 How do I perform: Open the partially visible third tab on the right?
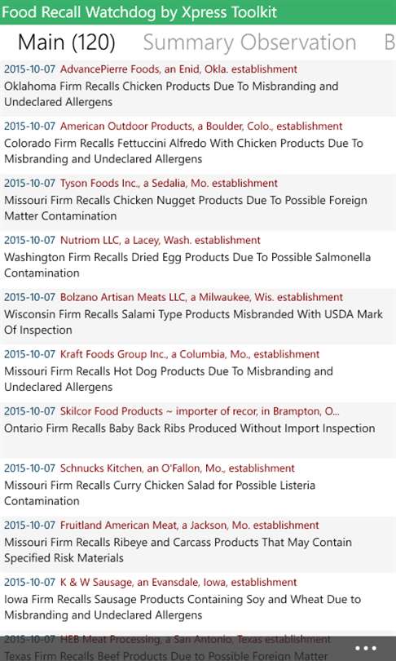pos(389,42)
